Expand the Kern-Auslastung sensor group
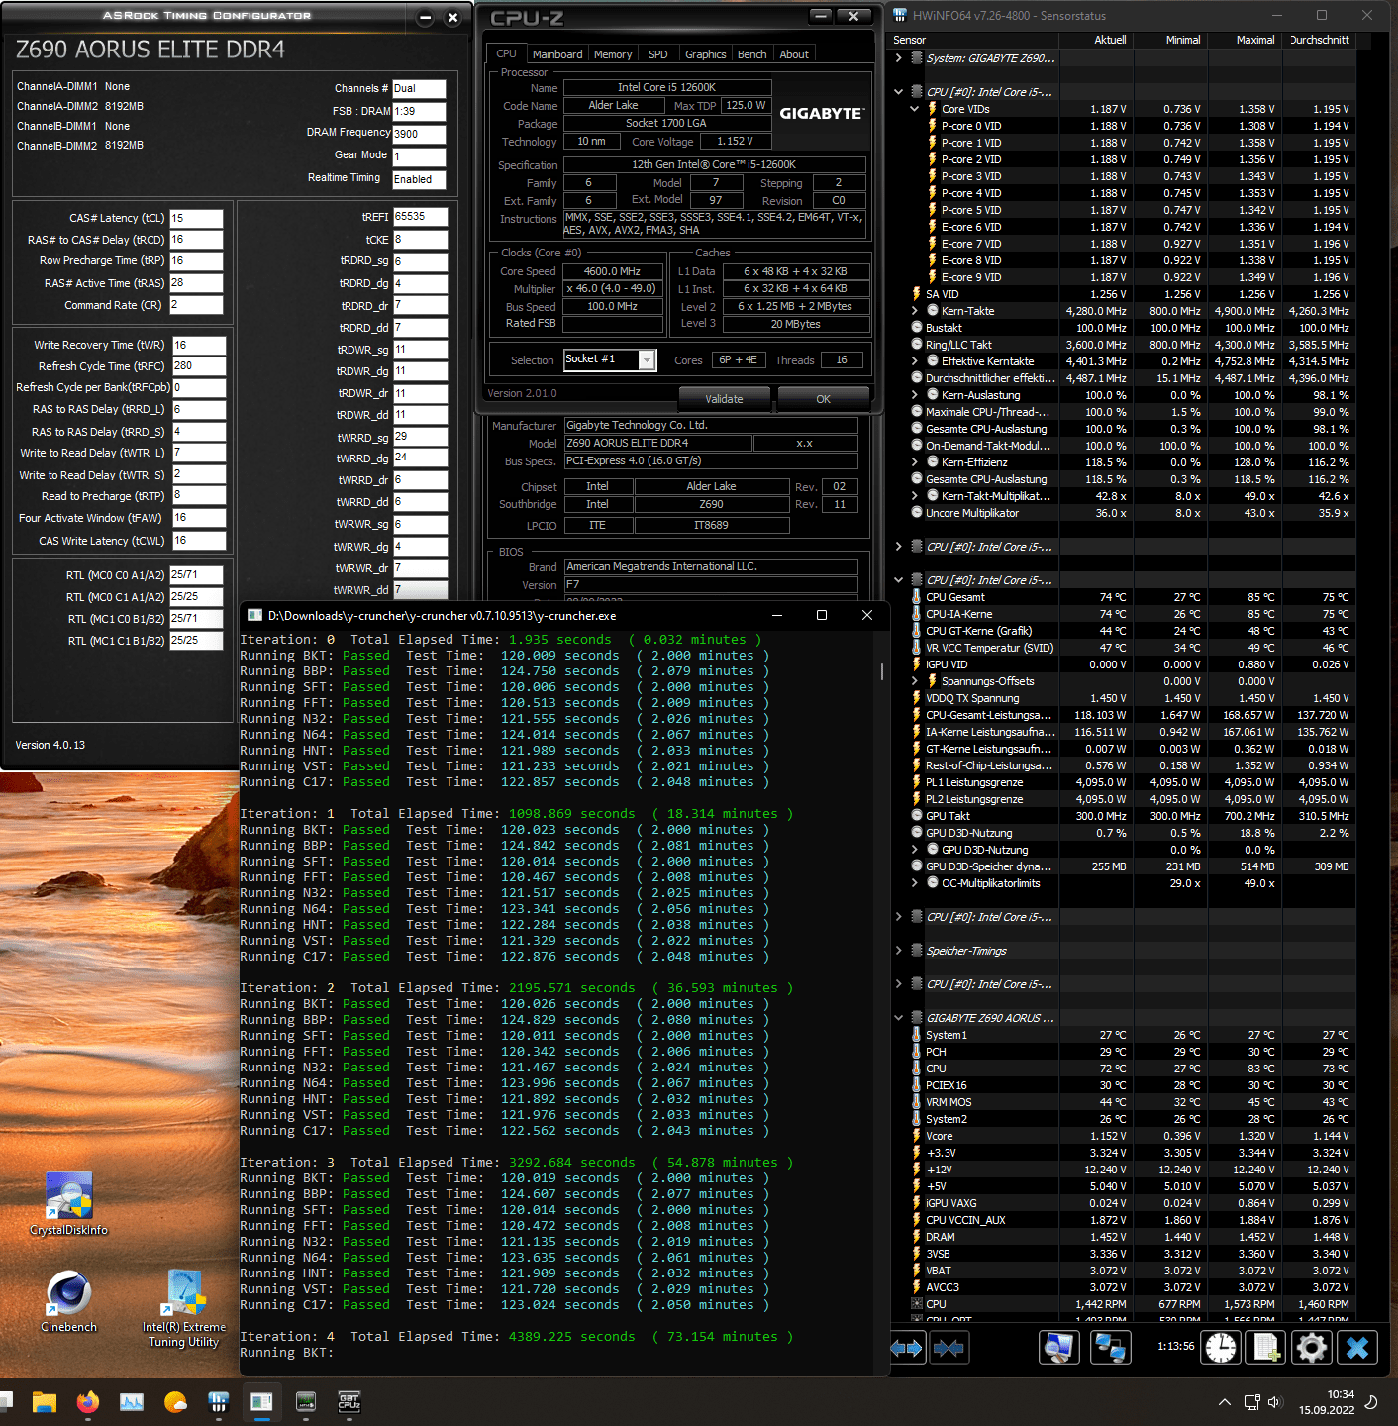Screen dimensions: 1398x1426 coord(915,395)
